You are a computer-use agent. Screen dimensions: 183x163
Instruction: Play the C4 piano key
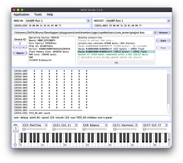tap(110, 145)
